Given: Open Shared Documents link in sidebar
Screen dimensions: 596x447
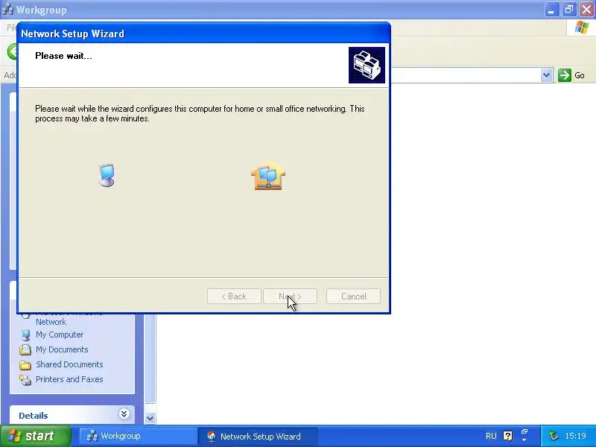Looking at the screenshot, I should [69, 364].
